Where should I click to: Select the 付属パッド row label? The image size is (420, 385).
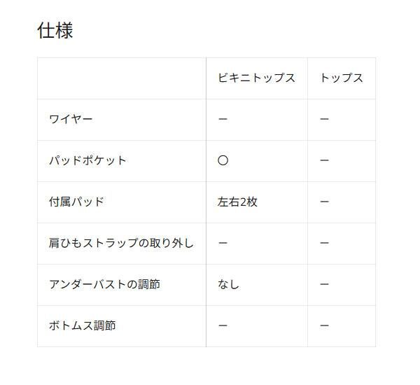click(x=76, y=202)
